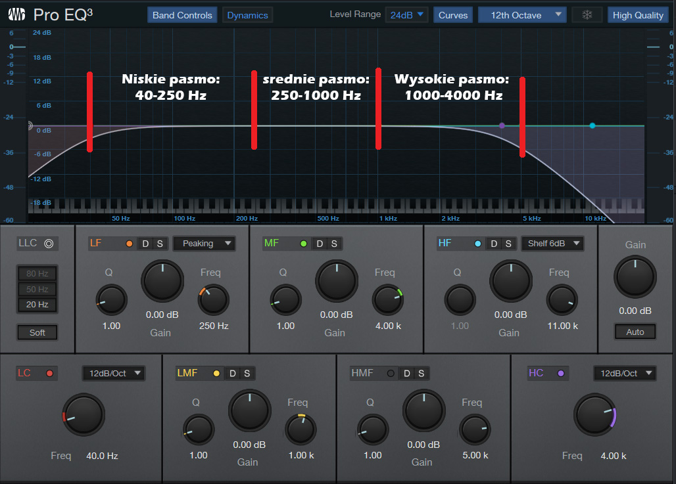676x484 pixels.
Task: Click the blue HF band enable dot
Action: click(478, 244)
